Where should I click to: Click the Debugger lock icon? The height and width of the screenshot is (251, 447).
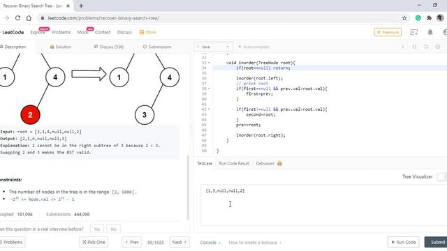coord(279,163)
